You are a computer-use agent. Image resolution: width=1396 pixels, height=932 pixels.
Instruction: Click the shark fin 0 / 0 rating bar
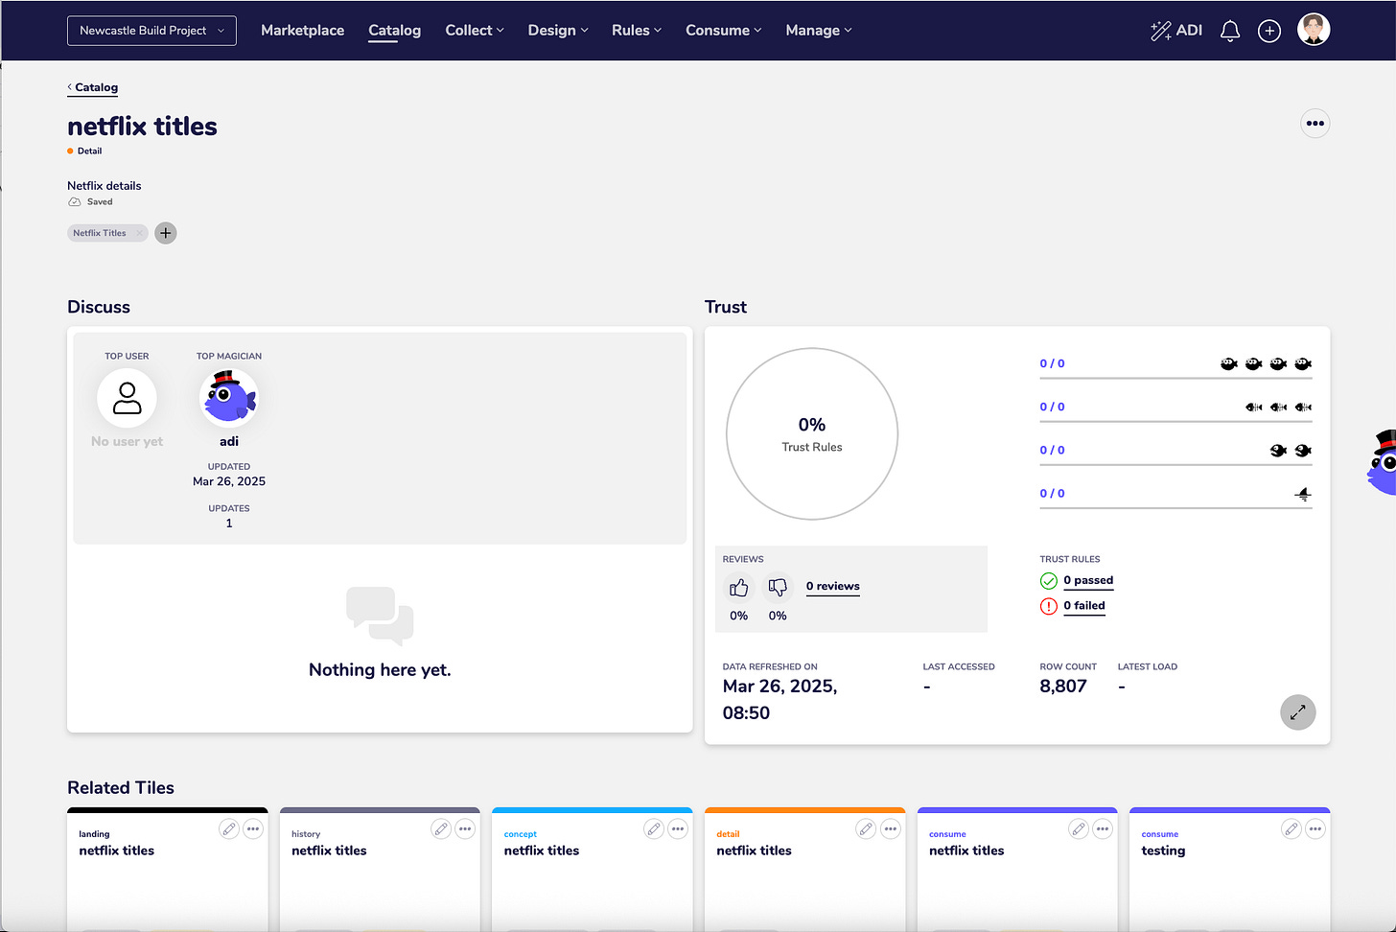point(1175,496)
